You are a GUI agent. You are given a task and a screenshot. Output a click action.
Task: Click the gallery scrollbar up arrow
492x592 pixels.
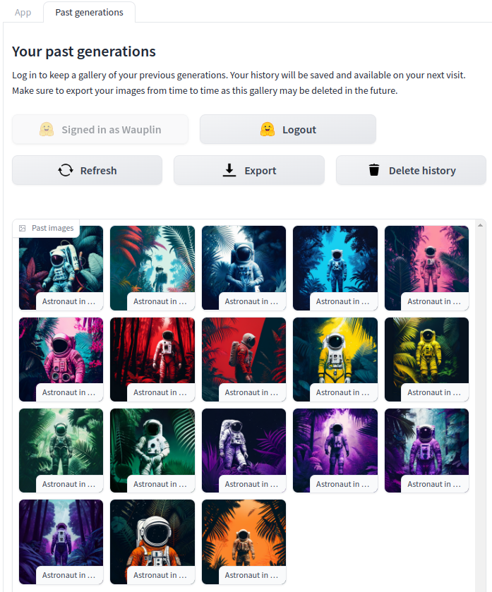point(480,225)
